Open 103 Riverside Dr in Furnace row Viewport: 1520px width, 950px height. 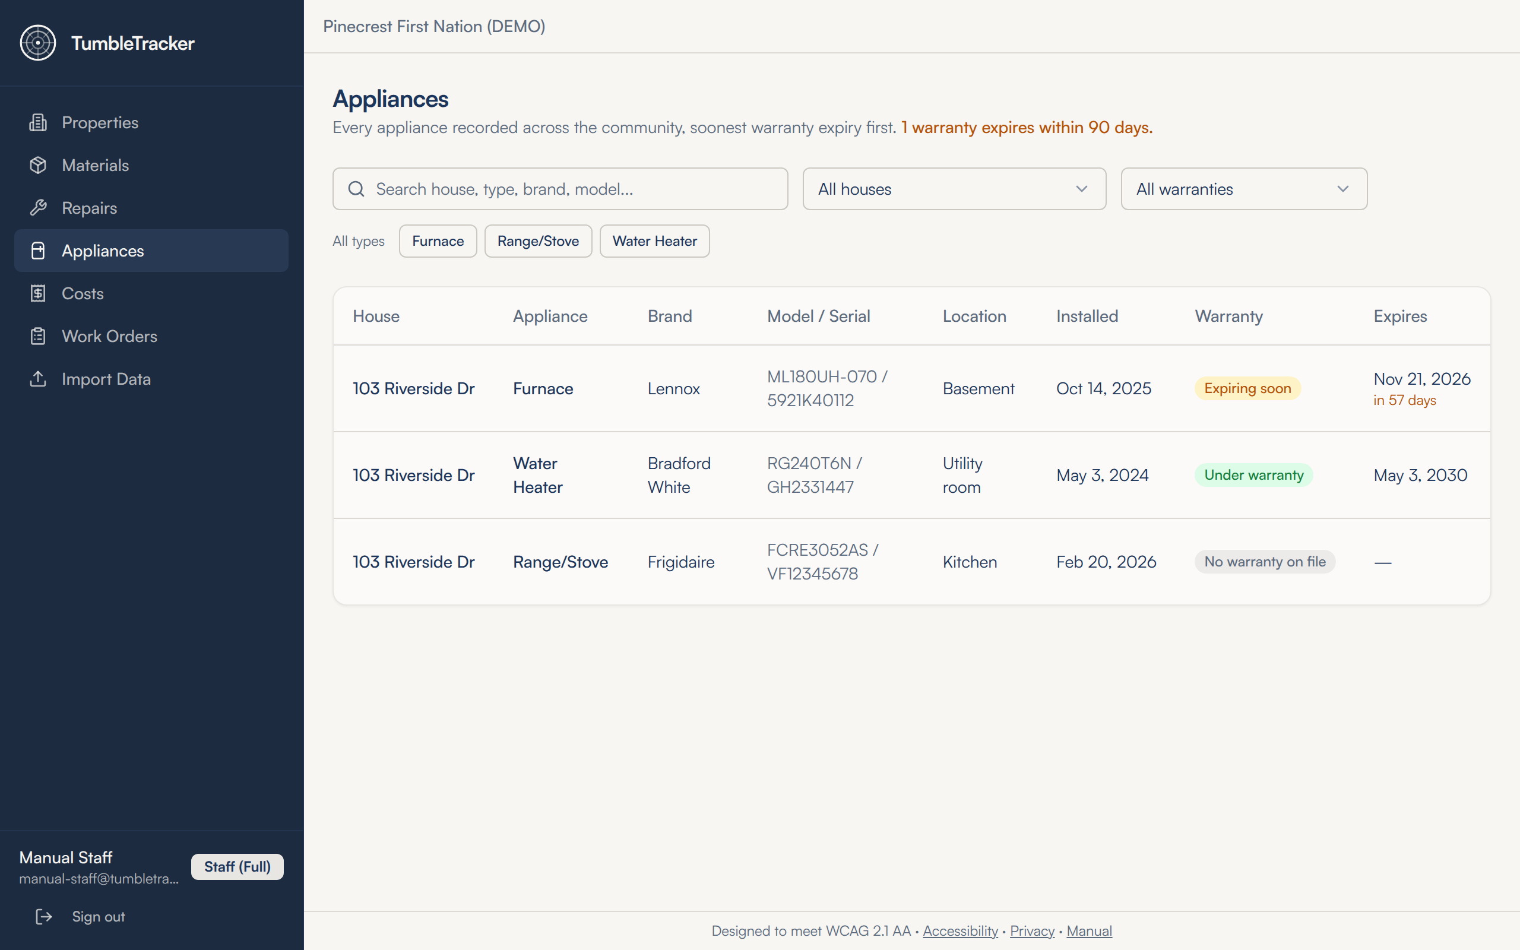413,388
